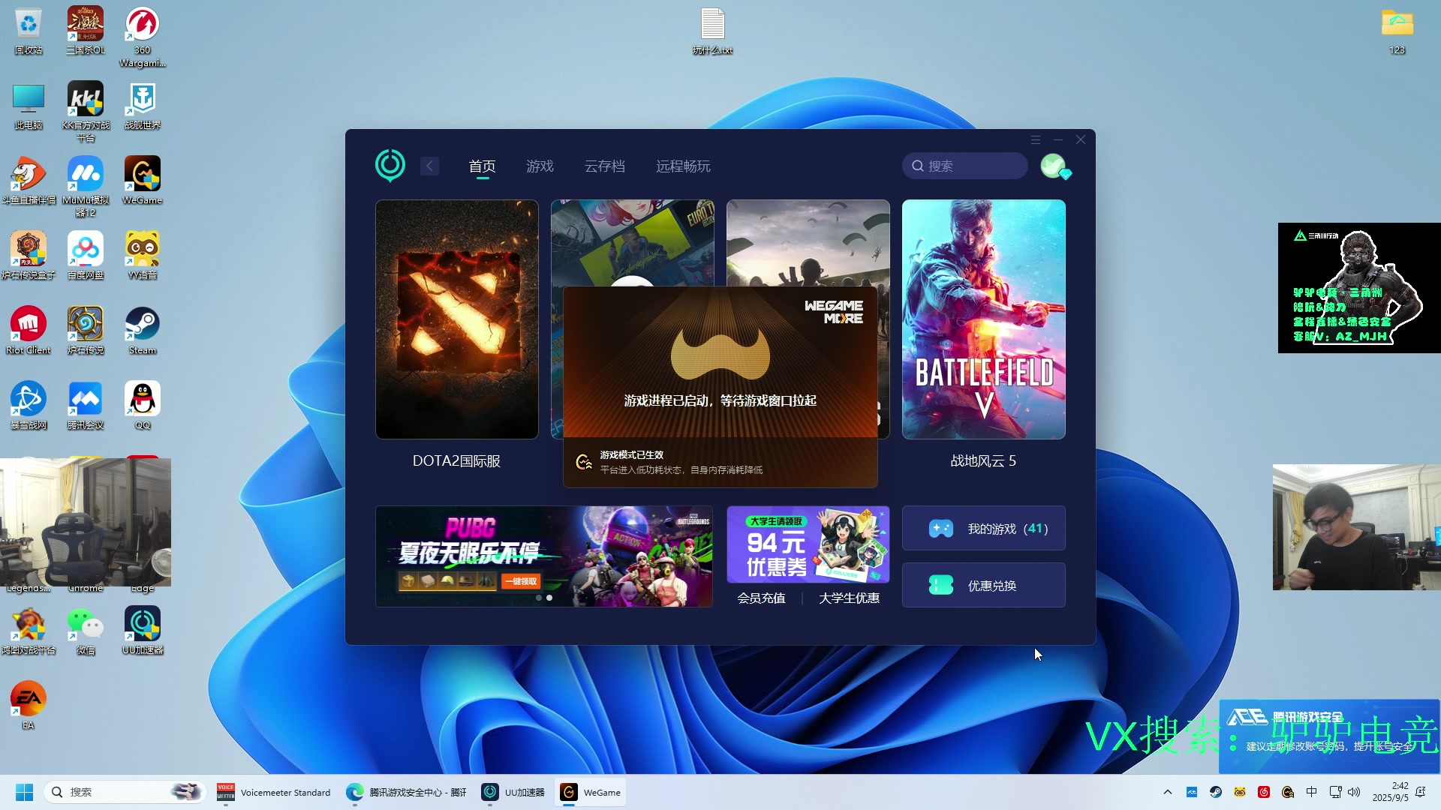This screenshot has width=1441, height=810.
Task: Open the 此电脑 desktop icon
Action: 29,106
